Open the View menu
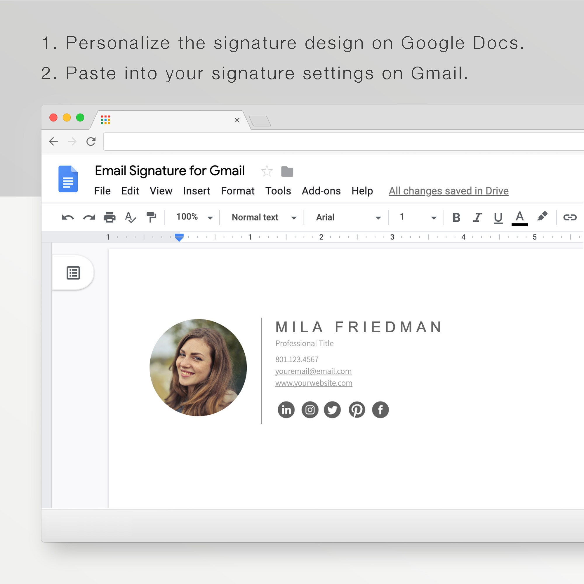 [161, 191]
